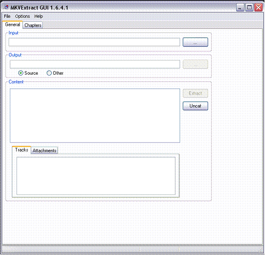Screen dimensions: 265x255
Task: Select the Attachments tab
Action: [44, 151]
